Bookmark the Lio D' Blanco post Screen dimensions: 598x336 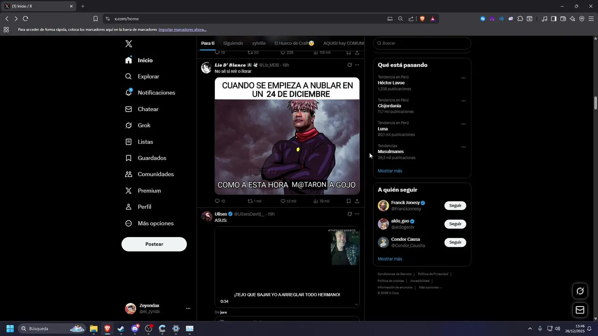[x=349, y=201]
